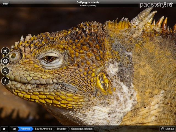Tap the America (9/1344) counter text

[88, 5]
